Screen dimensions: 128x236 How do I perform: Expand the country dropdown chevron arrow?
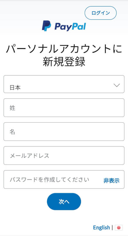tap(117, 85)
